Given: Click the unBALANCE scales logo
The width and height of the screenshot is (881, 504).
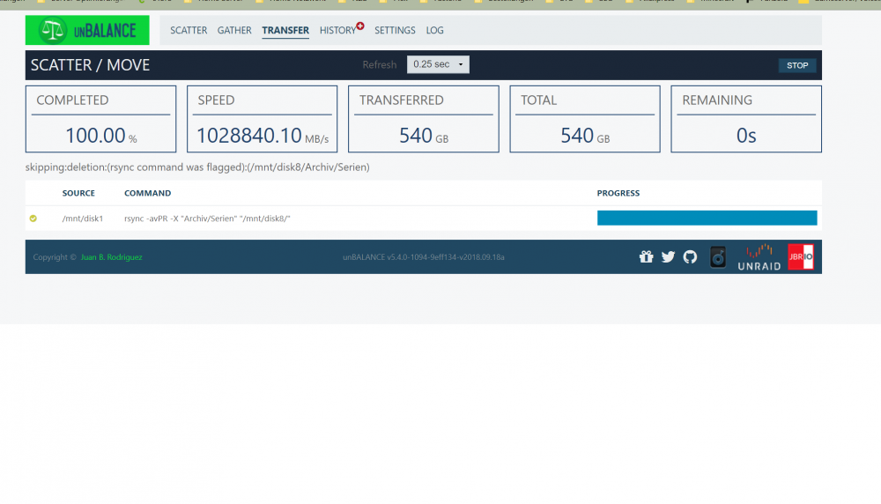Looking at the screenshot, I should pyautogui.click(x=87, y=30).
